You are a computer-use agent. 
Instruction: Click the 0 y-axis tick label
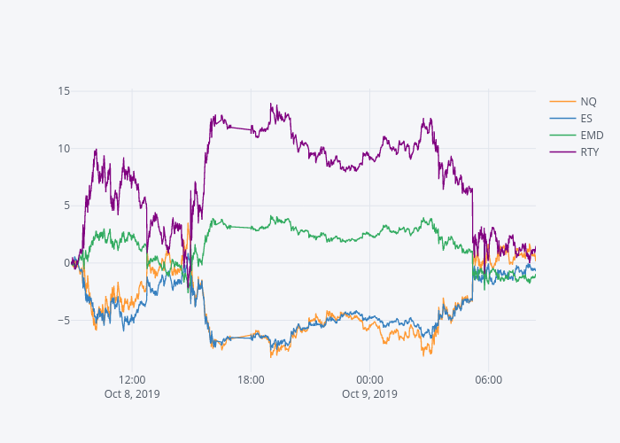[x=66, y=262]
